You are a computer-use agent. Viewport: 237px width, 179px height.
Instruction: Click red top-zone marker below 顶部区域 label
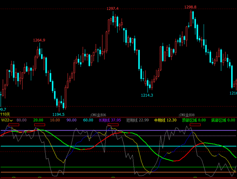point(195,125)
